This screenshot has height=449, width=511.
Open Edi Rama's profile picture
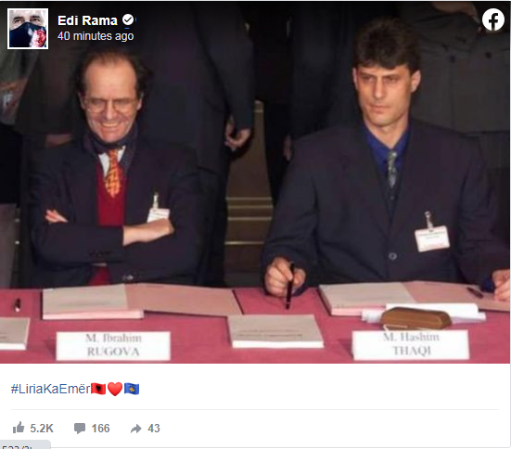(28, 29)
